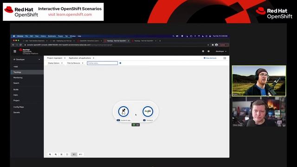Viewport: 297px width, 167px height.
Task: Switch to the OpenShift Interactive Learning browser tab
Action: (90, 41)
